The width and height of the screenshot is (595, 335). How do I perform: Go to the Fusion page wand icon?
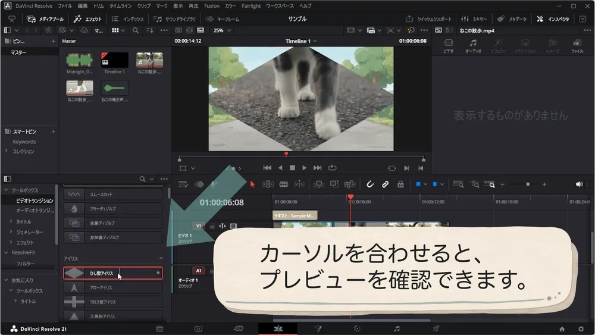[x=318, y=329]
